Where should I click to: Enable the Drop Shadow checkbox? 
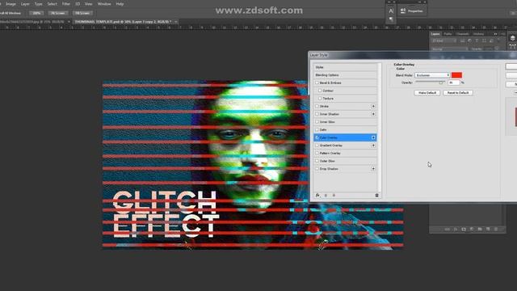point(317,169)
